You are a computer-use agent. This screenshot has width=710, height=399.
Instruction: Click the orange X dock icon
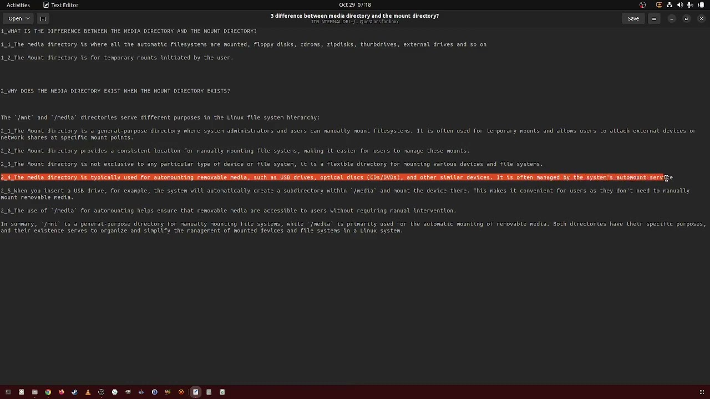pos(181,392)
